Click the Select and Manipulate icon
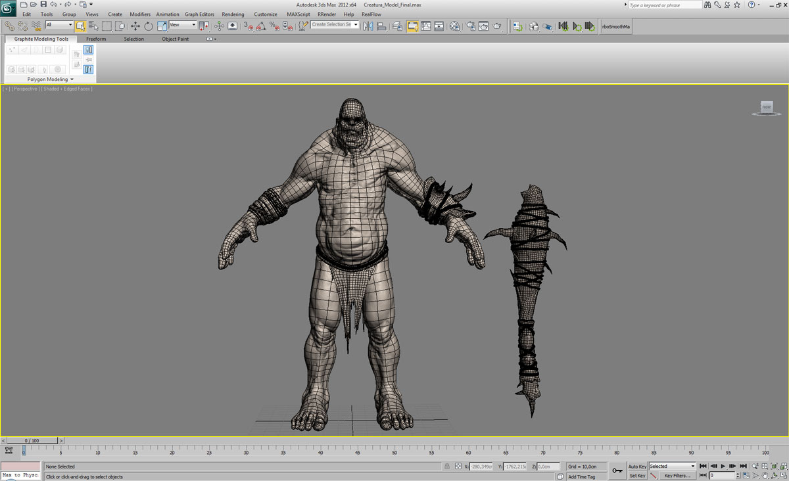The height and width of the screenshot is (481, 789). [220, 26]
